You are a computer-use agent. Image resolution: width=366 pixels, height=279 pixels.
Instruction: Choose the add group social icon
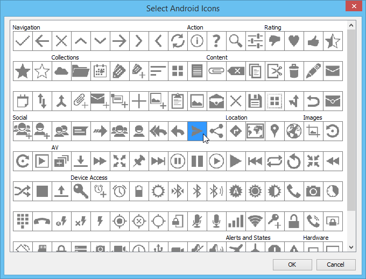coord(23,131)
